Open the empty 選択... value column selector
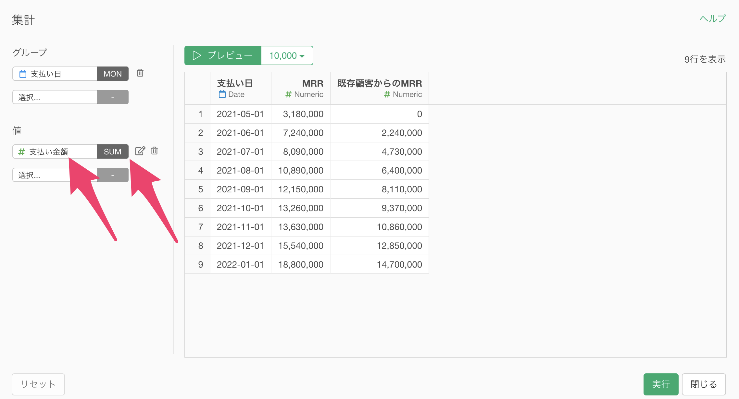This screenshot has width=739, height=399. pos(55,175)
